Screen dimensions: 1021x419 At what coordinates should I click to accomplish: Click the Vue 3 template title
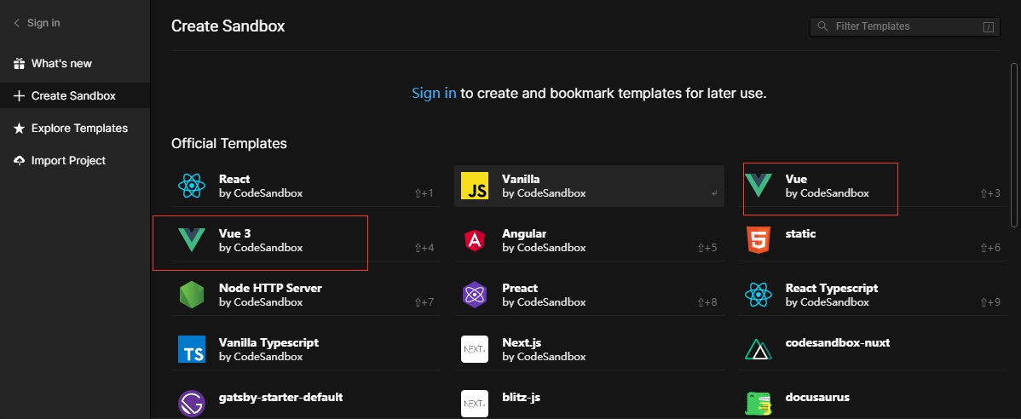tap(235, 233)
